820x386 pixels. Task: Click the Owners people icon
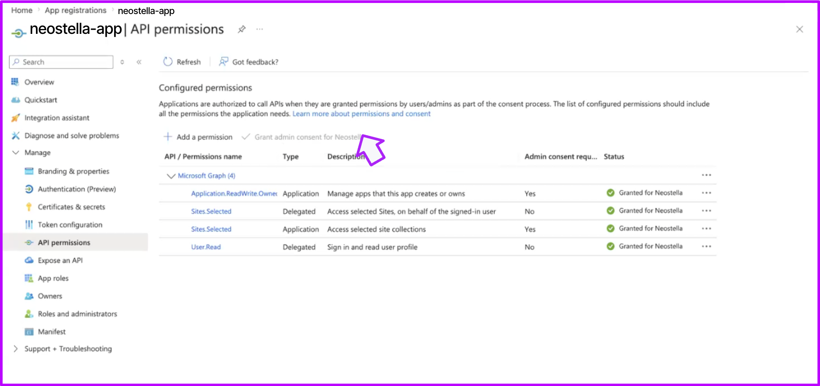pos(29,296)
